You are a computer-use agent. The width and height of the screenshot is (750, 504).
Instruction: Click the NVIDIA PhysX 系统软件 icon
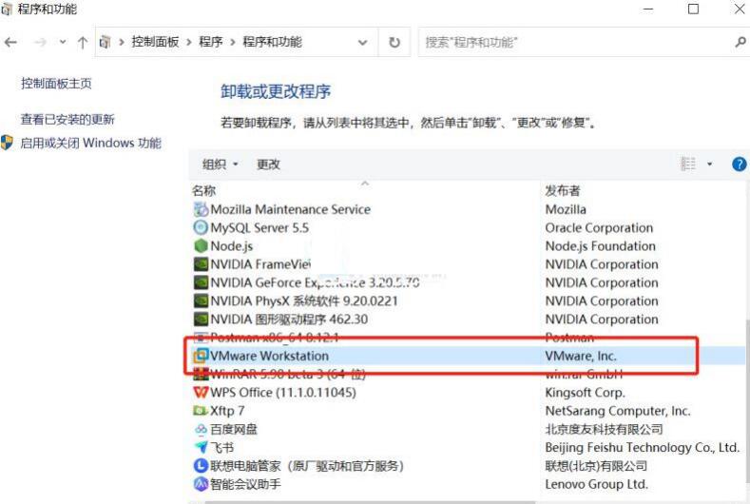pos(201,300)
